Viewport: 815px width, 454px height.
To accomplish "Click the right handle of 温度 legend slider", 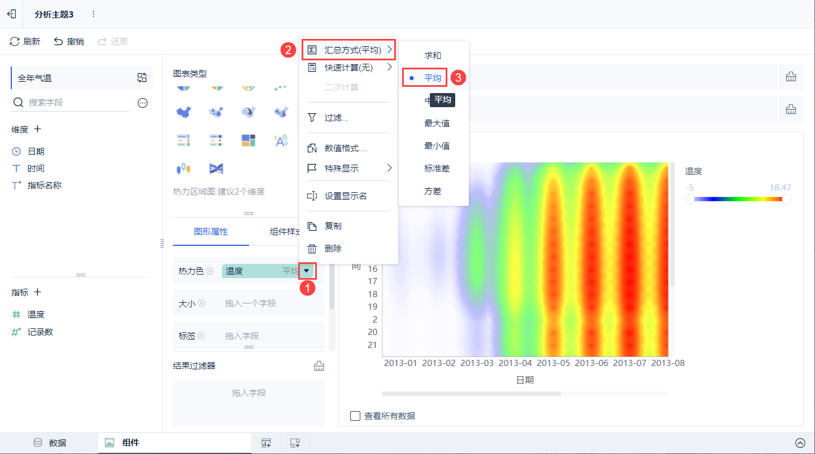I will (x=786, y=199).
